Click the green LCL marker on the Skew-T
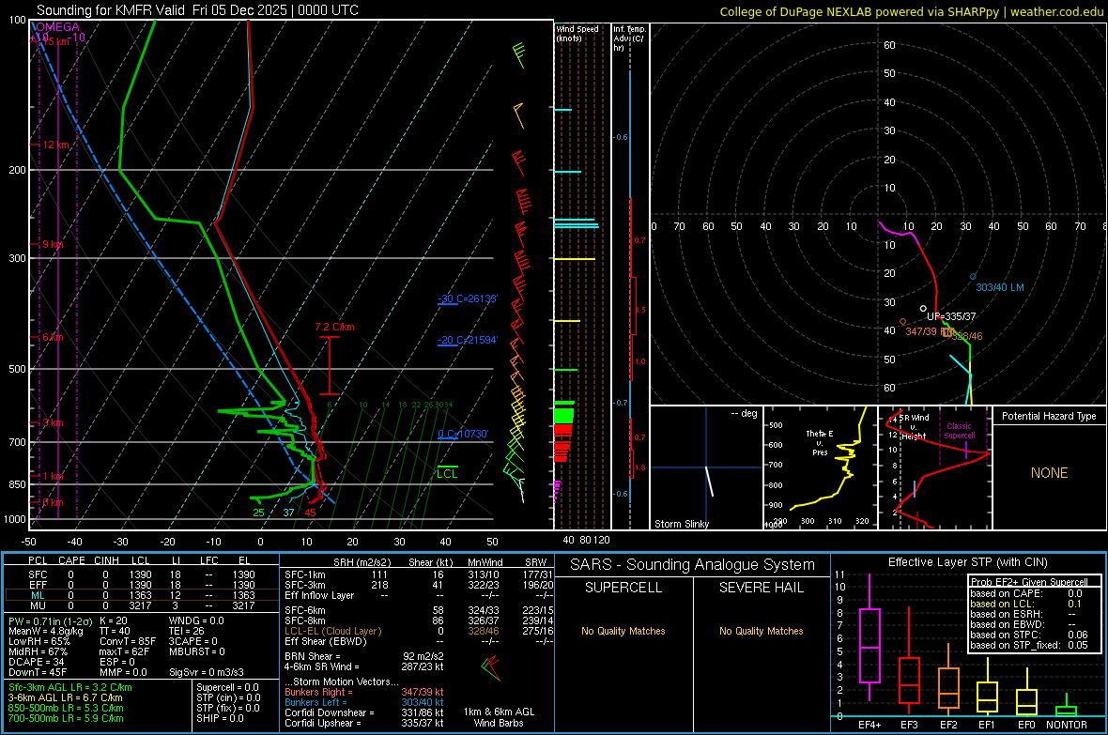 coord(447,473)
